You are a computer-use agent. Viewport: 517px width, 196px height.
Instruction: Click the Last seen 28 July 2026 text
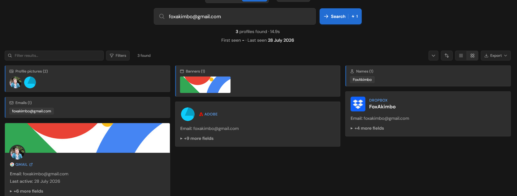271,40
